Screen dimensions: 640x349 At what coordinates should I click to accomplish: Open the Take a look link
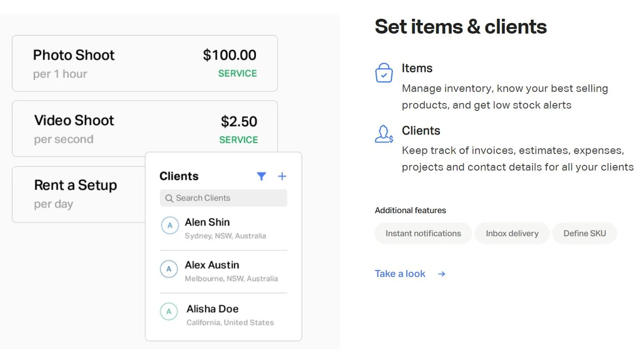400,274
